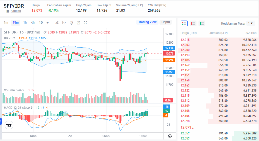259x141 pixels.
Task: Open the drawing pencil tool
Action: [x=57, y=23]
